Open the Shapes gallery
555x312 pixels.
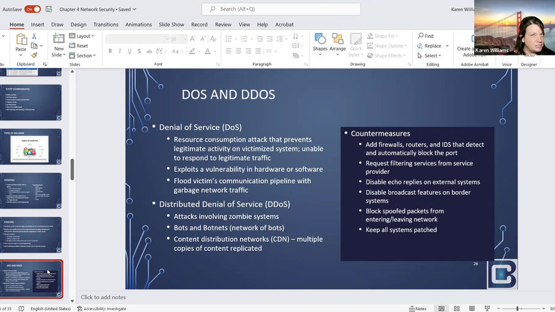(320, 39)
